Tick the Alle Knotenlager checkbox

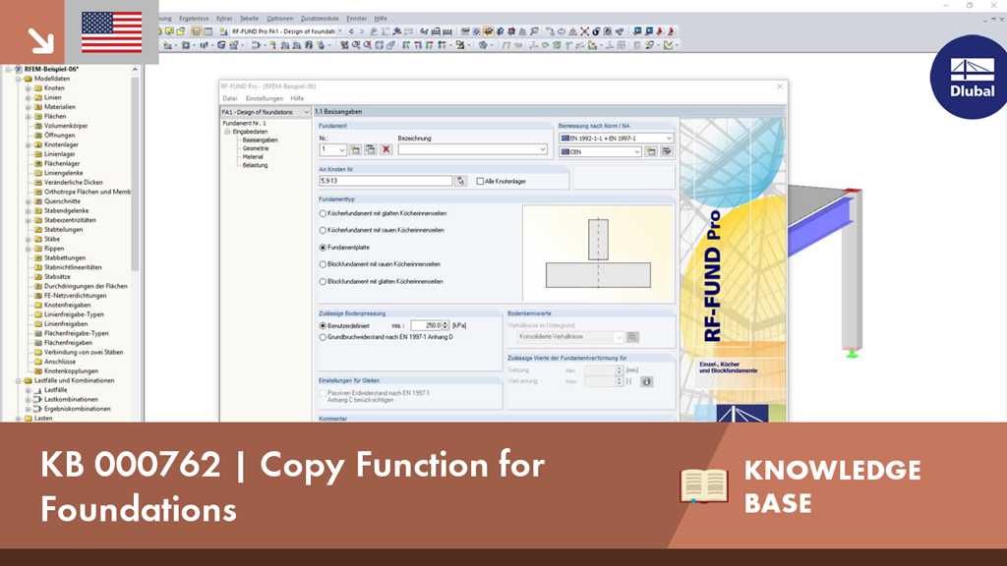(x=480, y=182)
